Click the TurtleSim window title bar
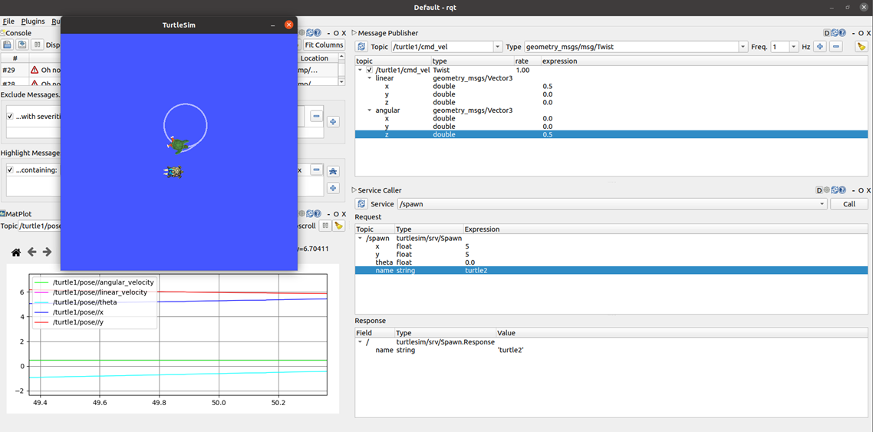 [x=179, y=25]
